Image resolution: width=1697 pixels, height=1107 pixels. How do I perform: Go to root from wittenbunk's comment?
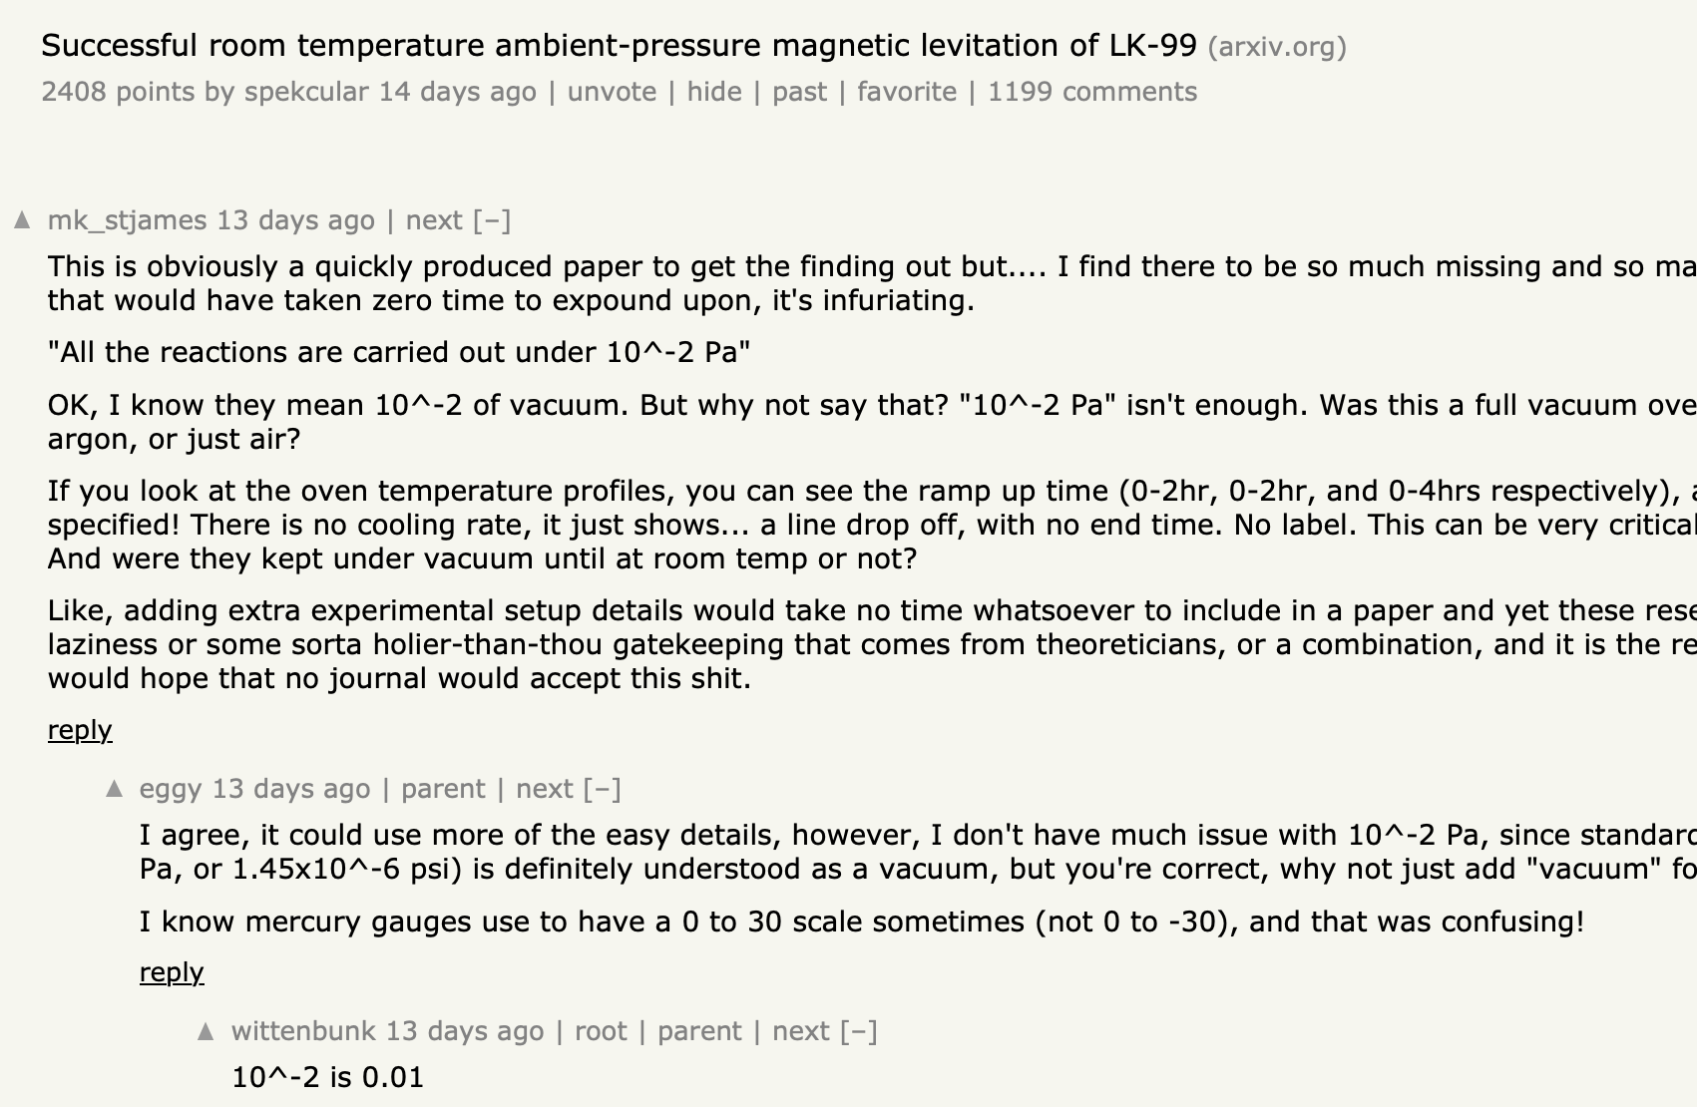(601, 1031)
